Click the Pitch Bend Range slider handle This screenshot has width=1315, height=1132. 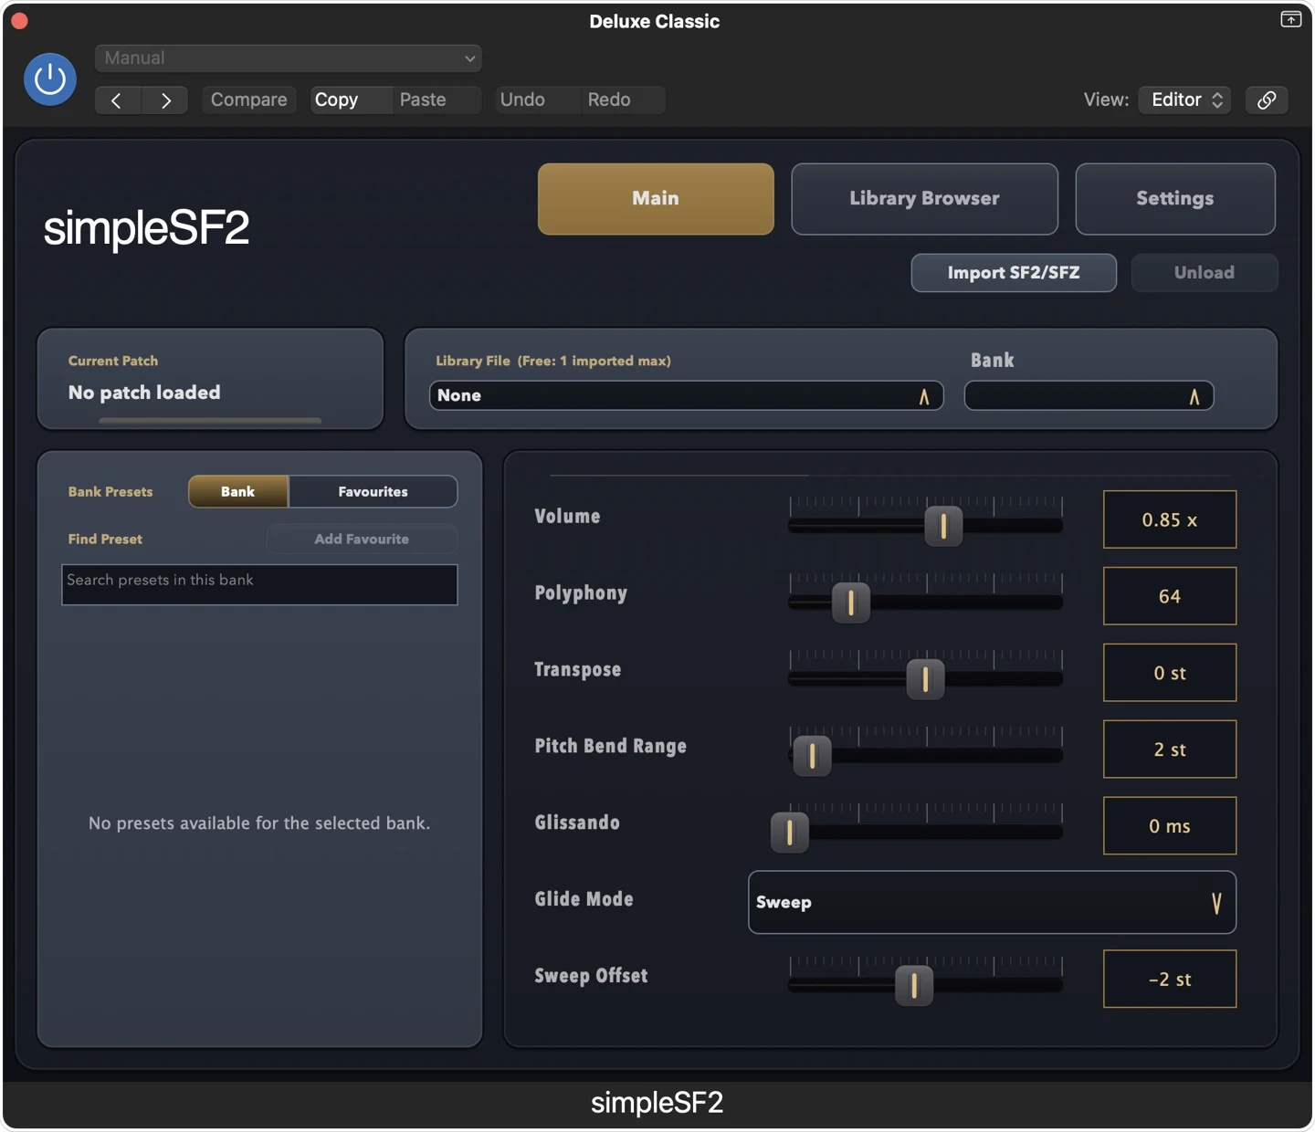812,756
